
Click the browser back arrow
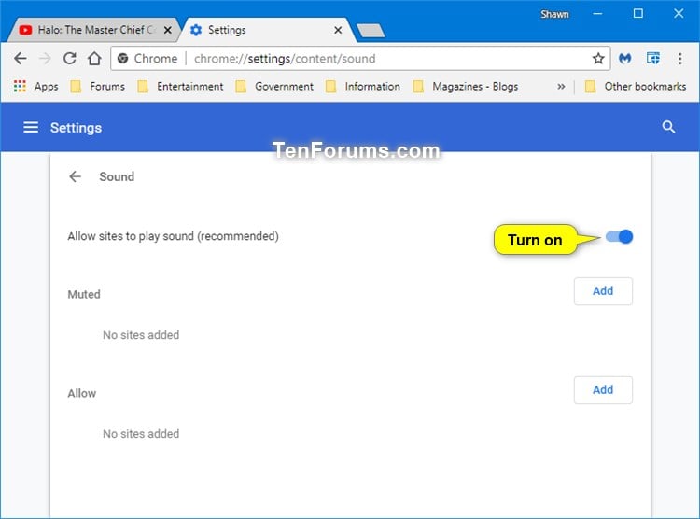[21, 59]
